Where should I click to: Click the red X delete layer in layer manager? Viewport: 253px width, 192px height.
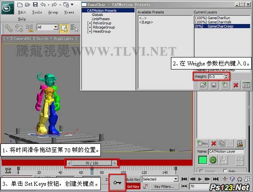tap(214, 143)
